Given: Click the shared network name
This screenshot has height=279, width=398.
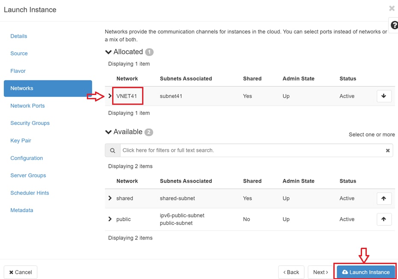Looking at the screenshot, I should (x=125, y=198).
